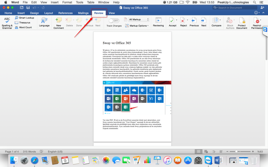Go to Next comment
The height and width of the screenshot is (167, 268).
[x=98, y=22]
